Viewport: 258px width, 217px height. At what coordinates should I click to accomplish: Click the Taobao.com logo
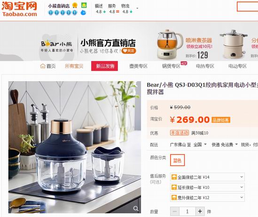[x=19, y=9]
